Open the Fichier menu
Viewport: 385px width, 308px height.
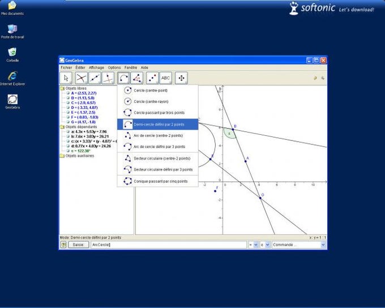[66, 67]
